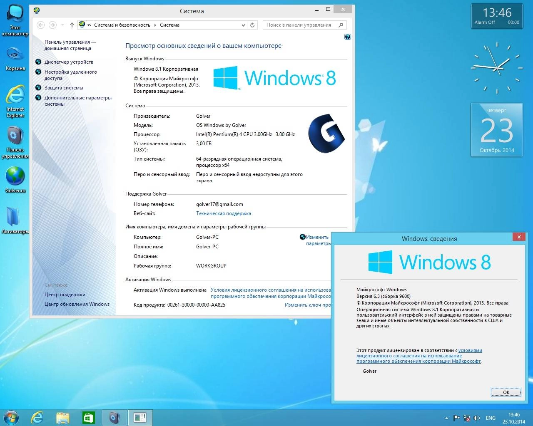Click the Система breadcrumb segment

(x=169, y=25)
